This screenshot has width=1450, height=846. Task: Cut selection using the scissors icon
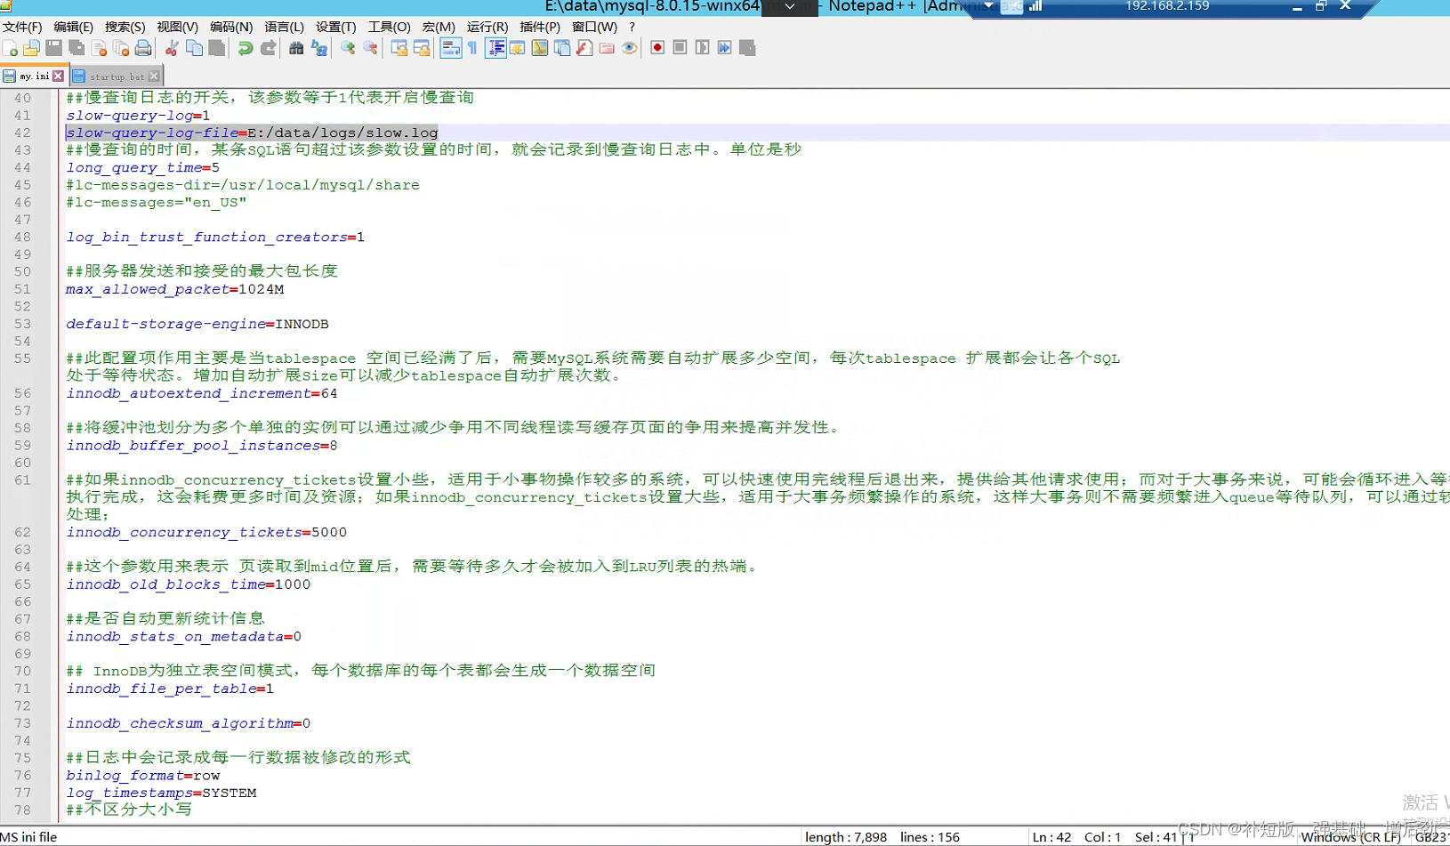click(172, 48)
